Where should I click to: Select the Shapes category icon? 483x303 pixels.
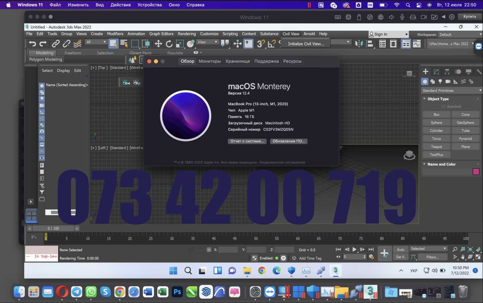pyautogui.click(x=433, y=81)
